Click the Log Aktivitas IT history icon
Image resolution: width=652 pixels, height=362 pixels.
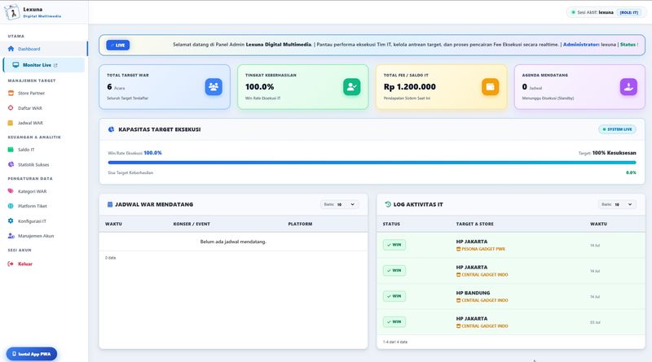pos(388,204)
